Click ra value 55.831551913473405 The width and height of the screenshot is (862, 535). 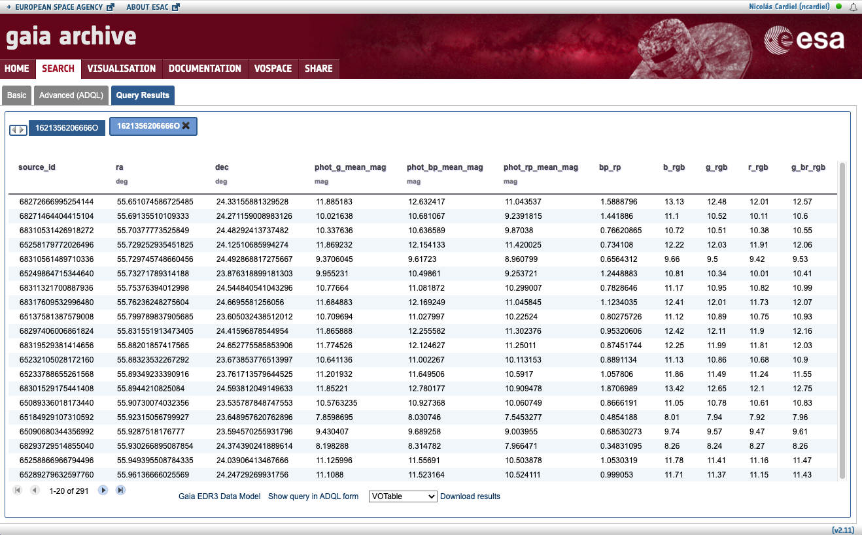[x=155, y=331]
